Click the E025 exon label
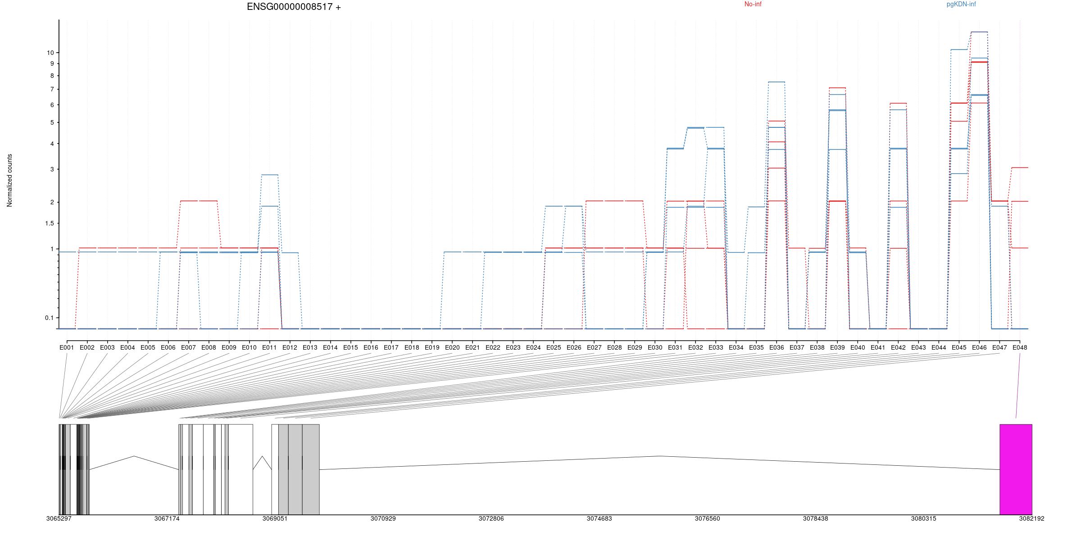1081x540 pixels. click(554, 347)
